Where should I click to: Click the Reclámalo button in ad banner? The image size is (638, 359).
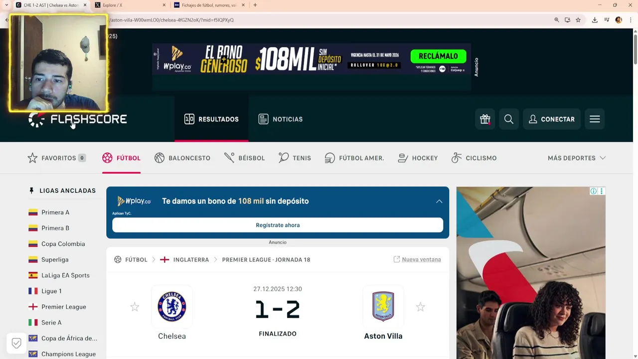pyautogui.click(x=438, y=56)
